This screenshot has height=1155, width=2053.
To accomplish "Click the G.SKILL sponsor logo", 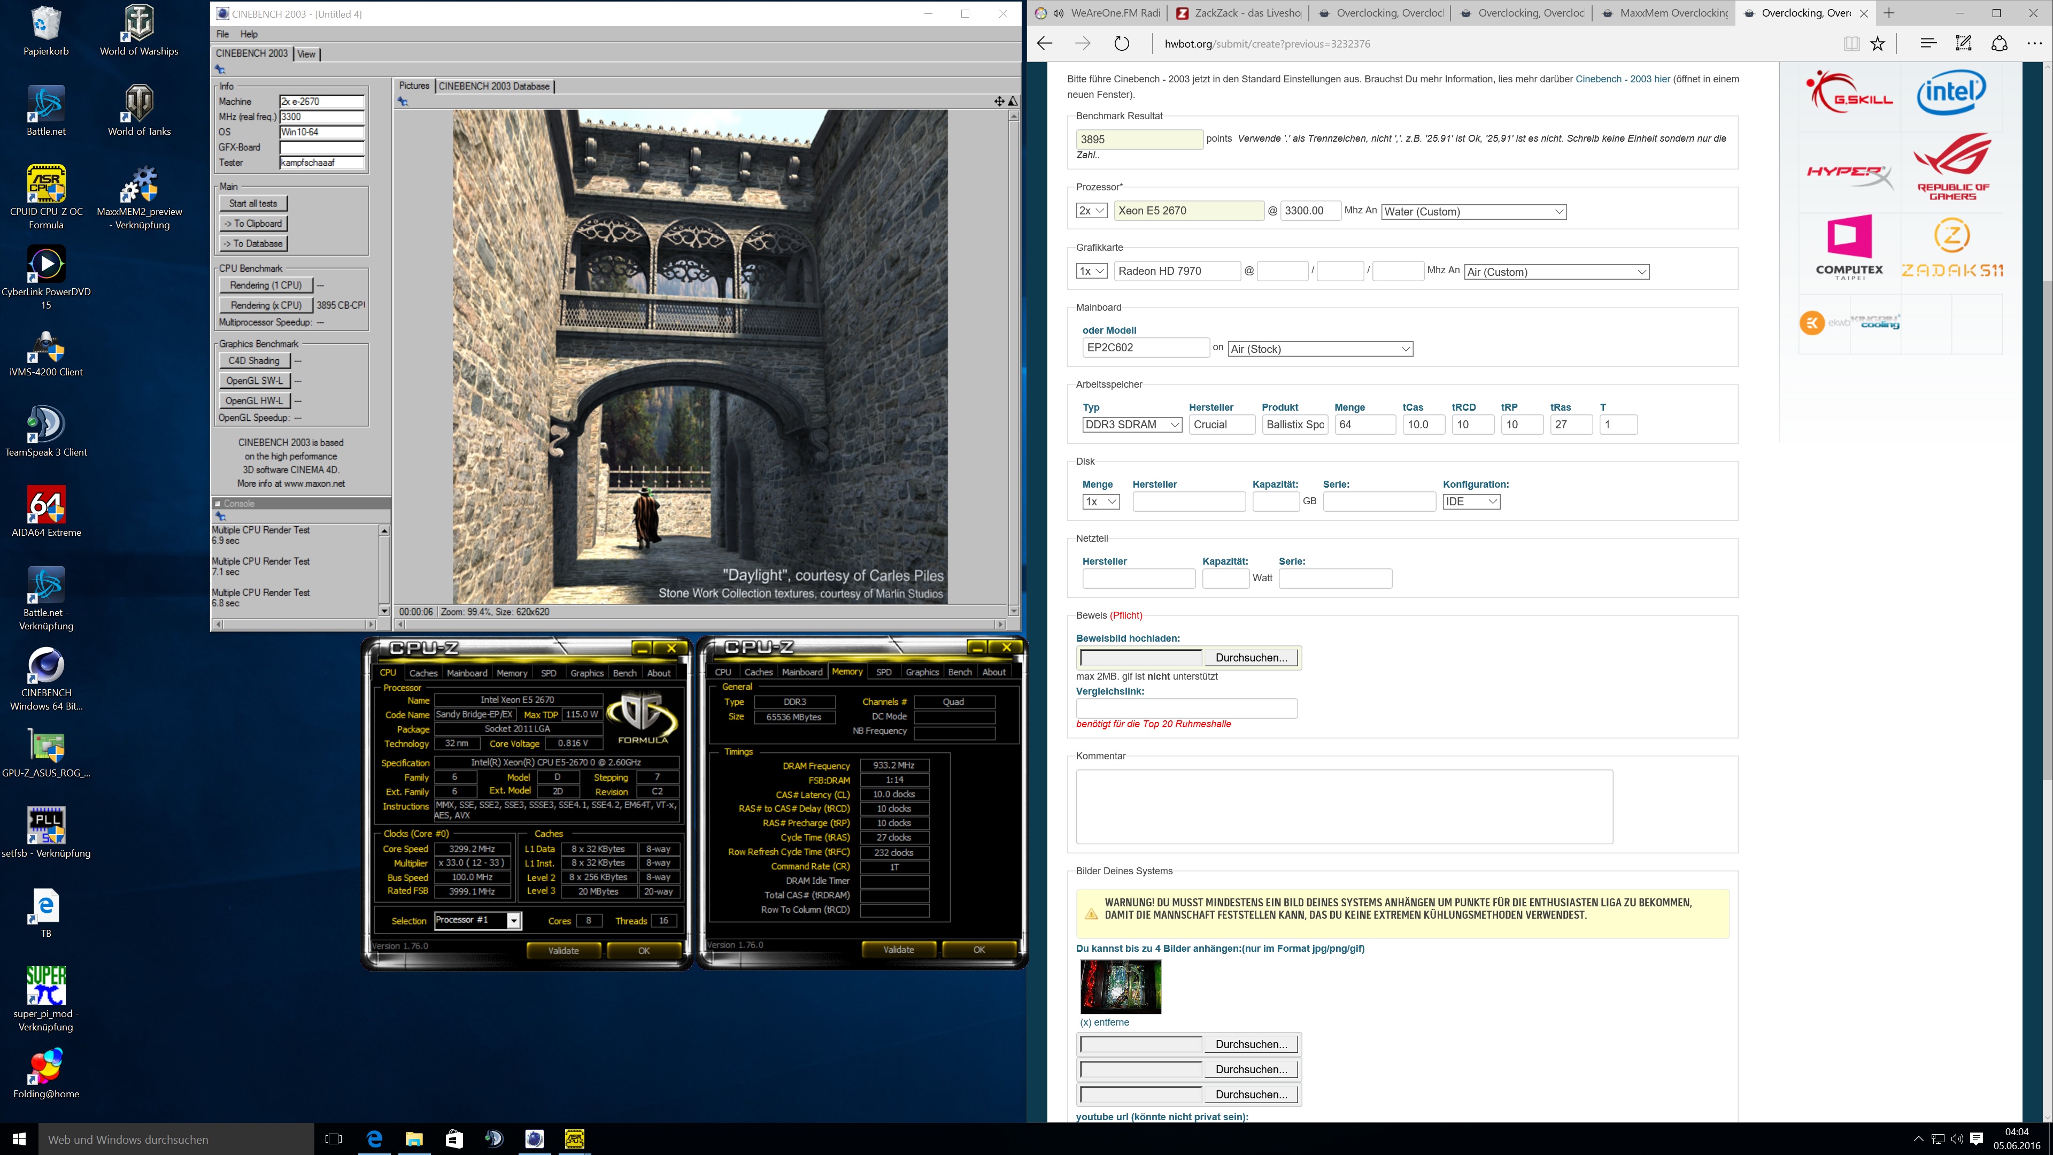I will coord(1849,93).
